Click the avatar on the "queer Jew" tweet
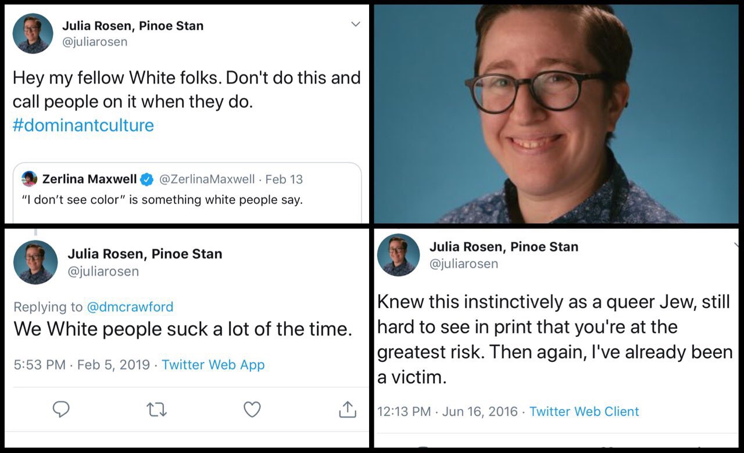744x453 pixels. [x=398, y=254]
